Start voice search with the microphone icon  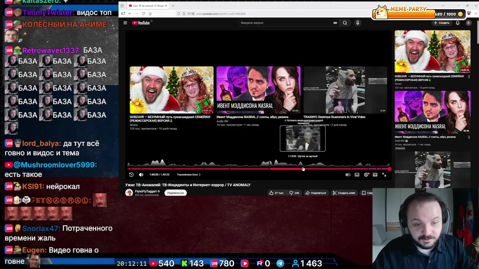[x=357, y=23]
